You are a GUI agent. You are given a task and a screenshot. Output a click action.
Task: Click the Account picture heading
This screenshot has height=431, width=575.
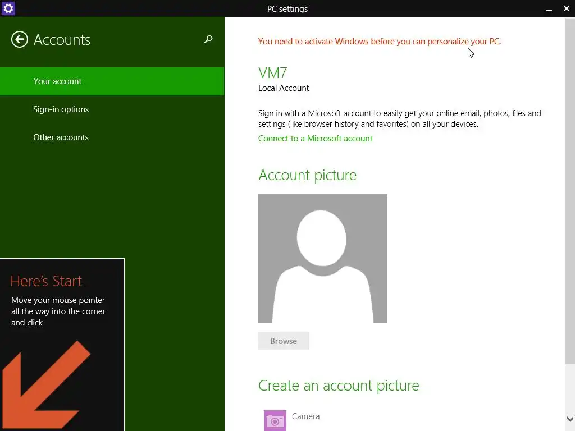(x=307, y=175)
